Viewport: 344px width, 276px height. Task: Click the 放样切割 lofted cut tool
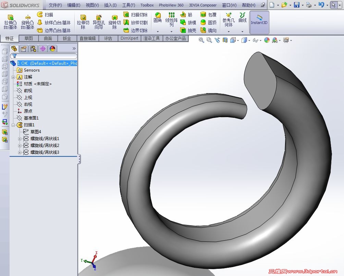(x=135, y=23)
